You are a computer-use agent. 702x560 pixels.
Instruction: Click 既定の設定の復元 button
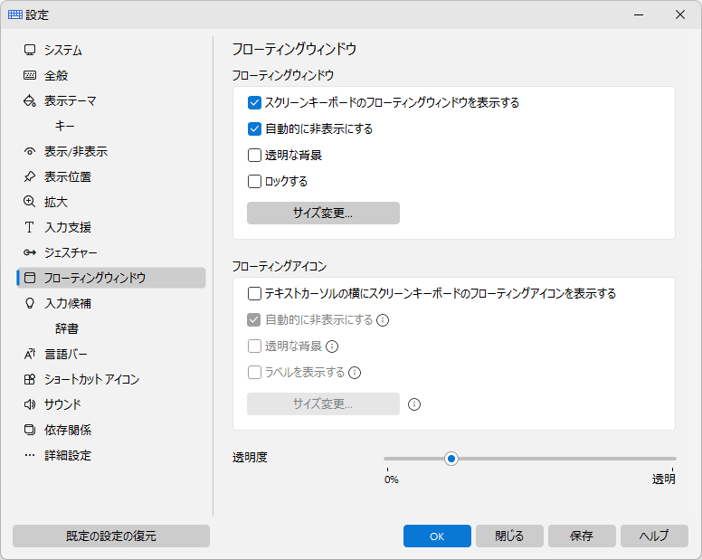click(x=111, y=536)
